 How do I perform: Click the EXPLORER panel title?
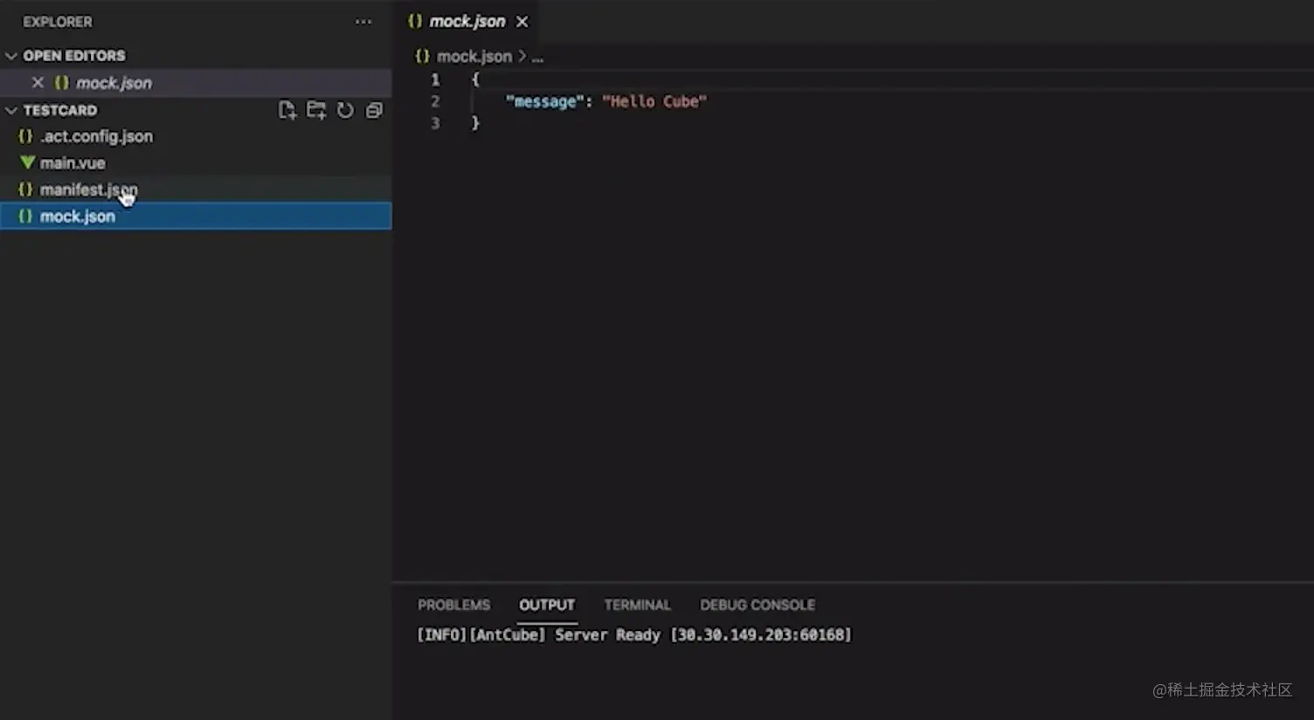(x=58, y=22)
